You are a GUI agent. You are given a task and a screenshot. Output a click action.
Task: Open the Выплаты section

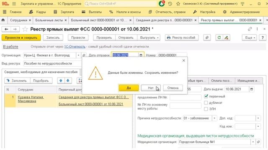point(92,12)
